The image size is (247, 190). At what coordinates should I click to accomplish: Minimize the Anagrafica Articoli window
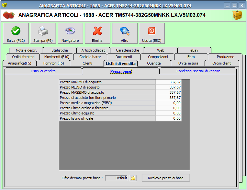(x=227, y=6)
